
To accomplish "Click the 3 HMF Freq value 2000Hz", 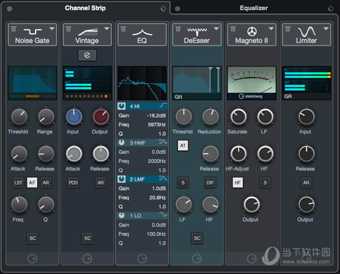I will point(157,161).
